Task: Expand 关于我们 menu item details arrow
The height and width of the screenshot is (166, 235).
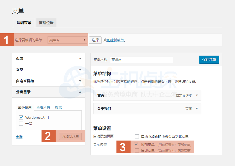Action: [197, 109]
